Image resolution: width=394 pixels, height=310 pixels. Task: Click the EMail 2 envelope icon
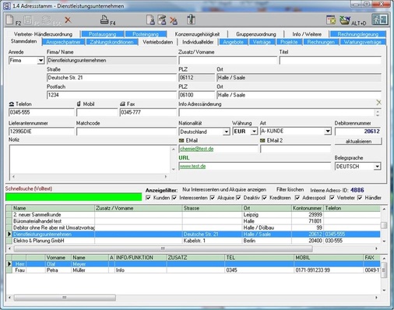pyautogui.click(x=262, y=140)
